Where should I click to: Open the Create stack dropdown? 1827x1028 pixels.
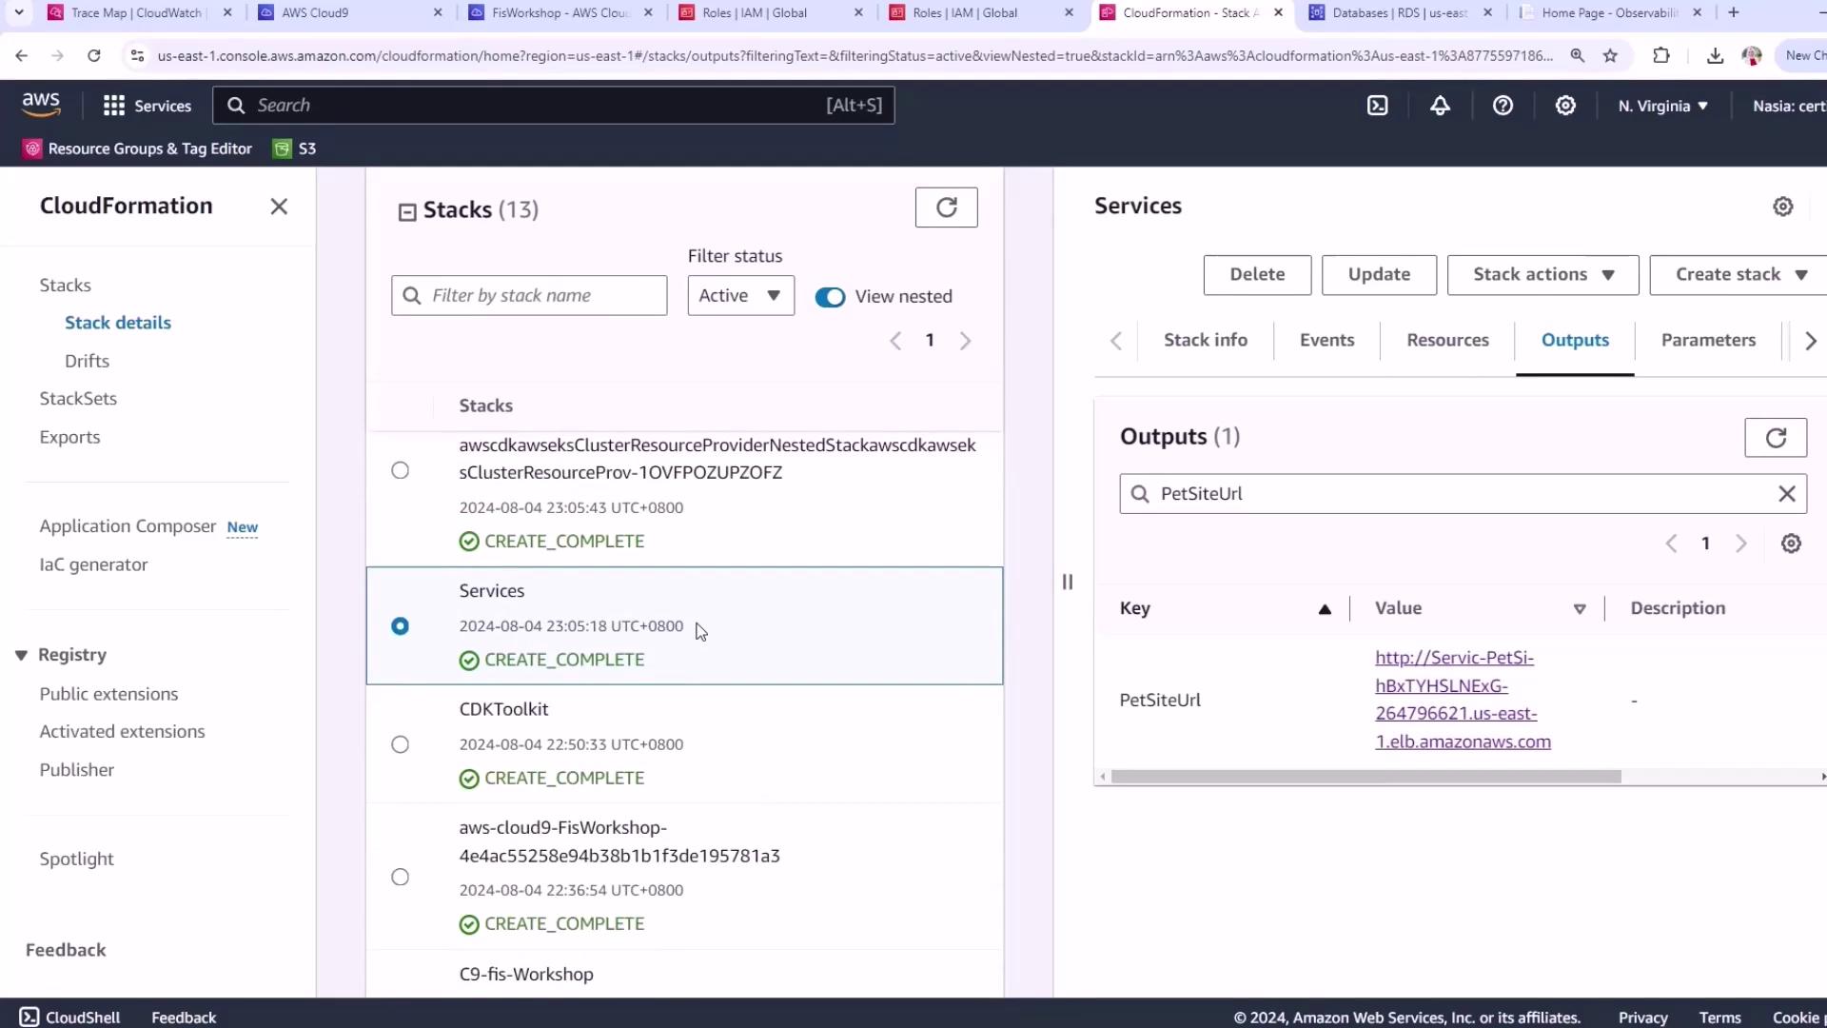click(1740, 275)
